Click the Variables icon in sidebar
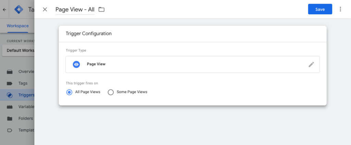Viewport: 351px width, 145px height. 10,107
